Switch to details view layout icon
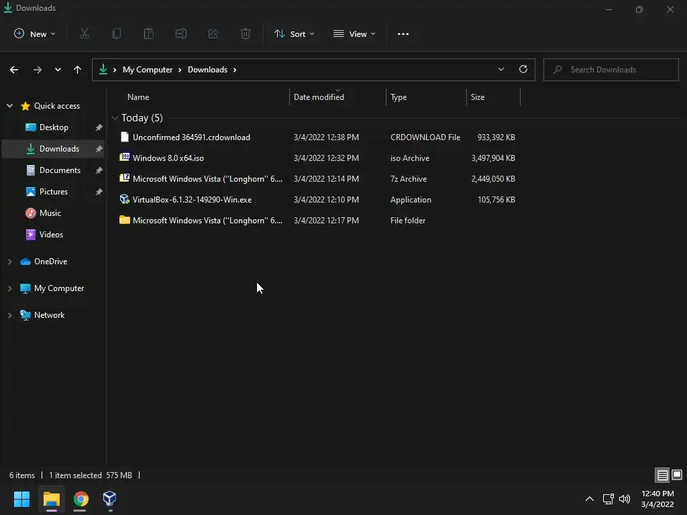Screen dimensions: 687x515 662,475
